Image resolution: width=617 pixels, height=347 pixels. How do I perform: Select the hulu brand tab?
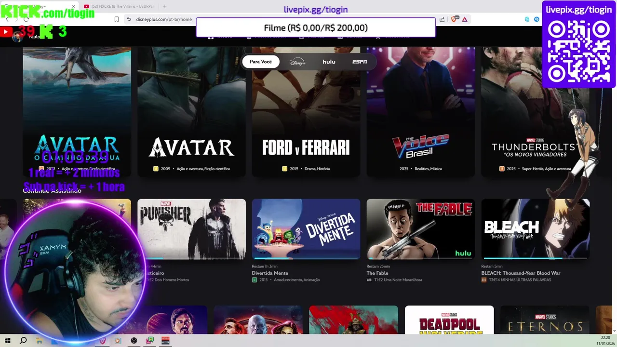pos(329,62)
